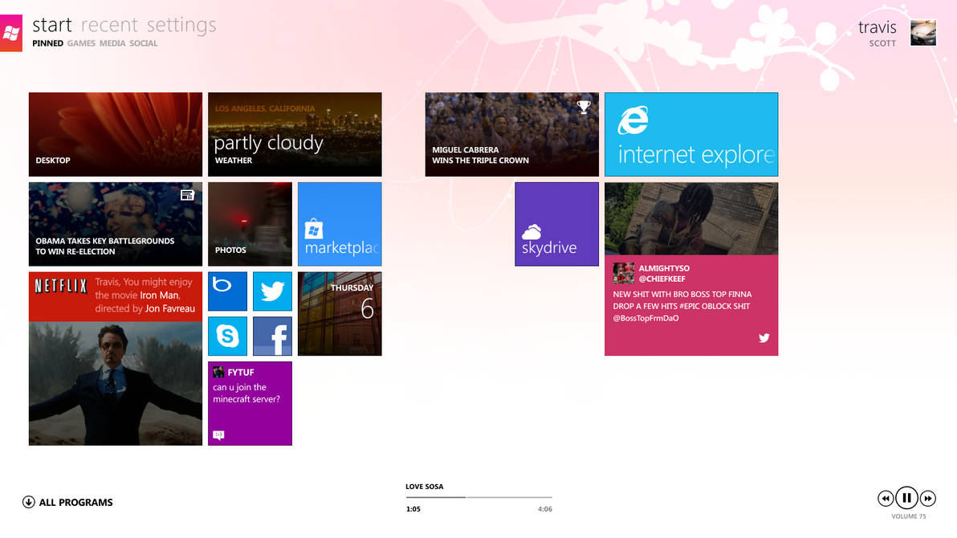Open the Skype tile

227,336
